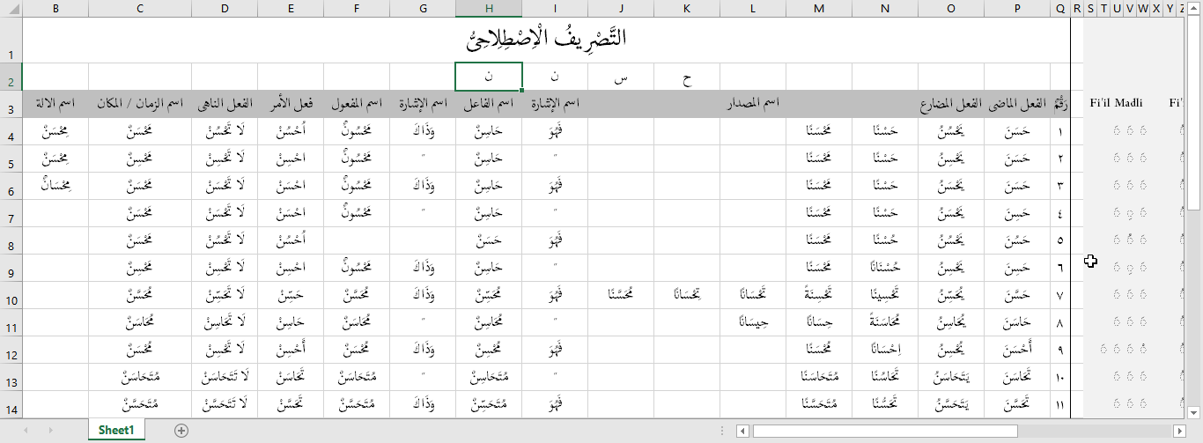Select narrow column W header
The height and width of the screenshot is (443, 1203).
(1143, 9)
